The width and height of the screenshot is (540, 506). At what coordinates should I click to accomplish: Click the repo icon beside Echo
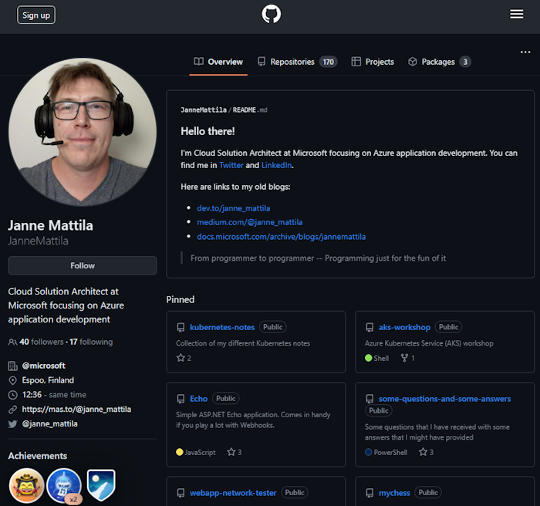point(181,399)
